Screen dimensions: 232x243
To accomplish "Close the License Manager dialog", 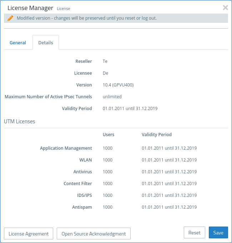I will (x=225, y=8).
